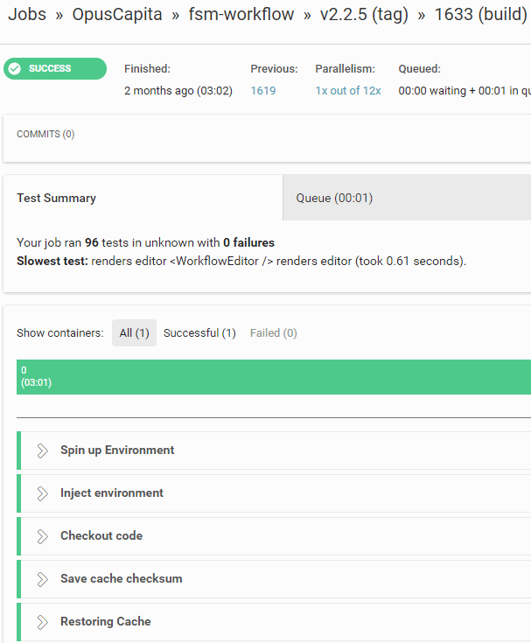Go to Jobs in breadcrumb

tap(27, 15)
